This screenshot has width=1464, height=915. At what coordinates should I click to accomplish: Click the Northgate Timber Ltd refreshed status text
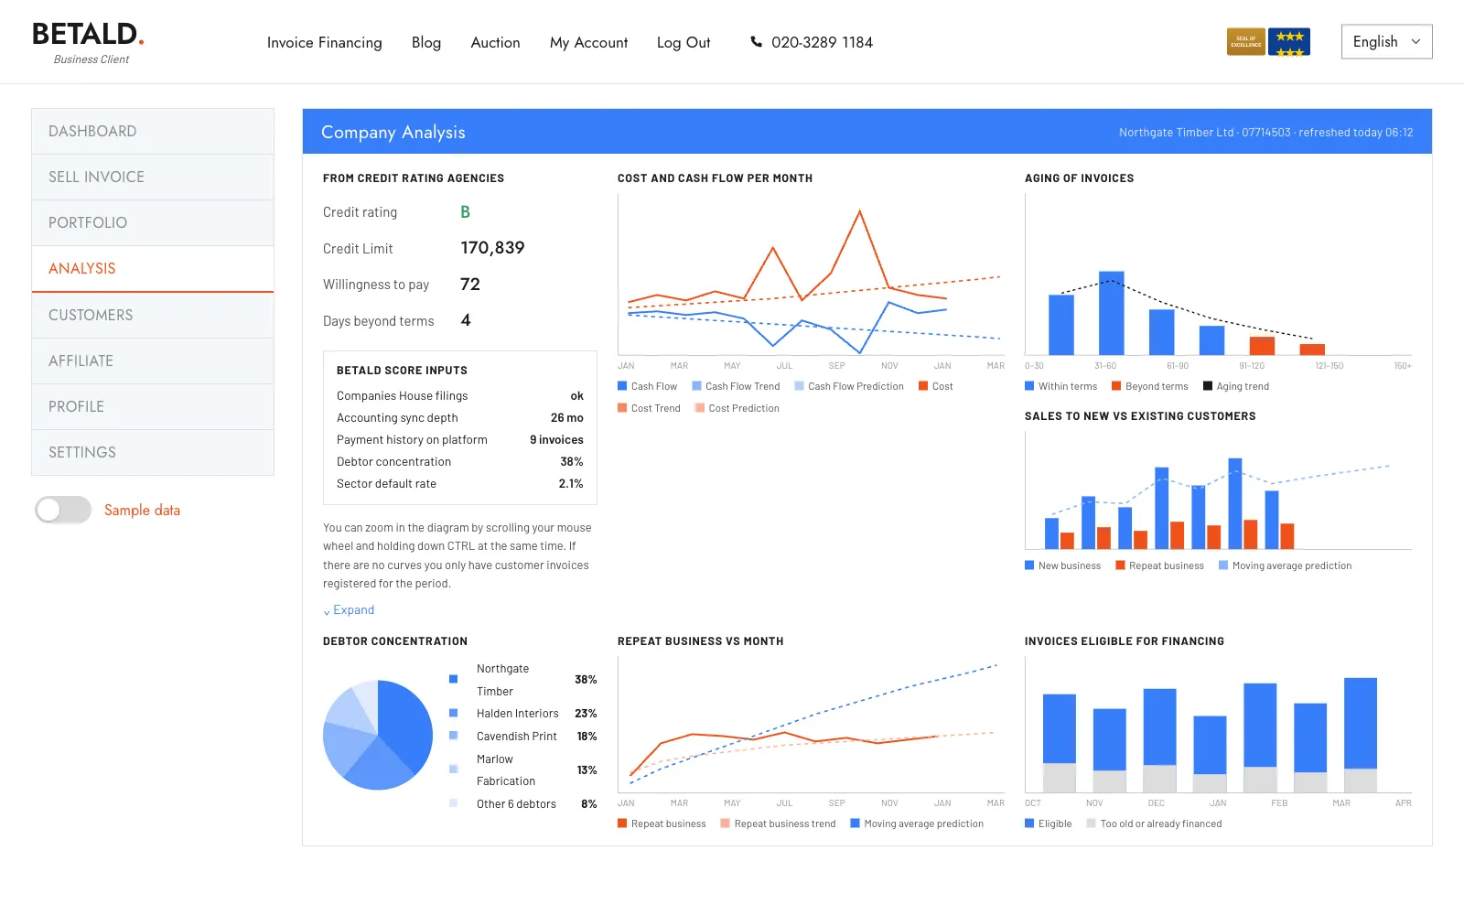point(1265,133)
